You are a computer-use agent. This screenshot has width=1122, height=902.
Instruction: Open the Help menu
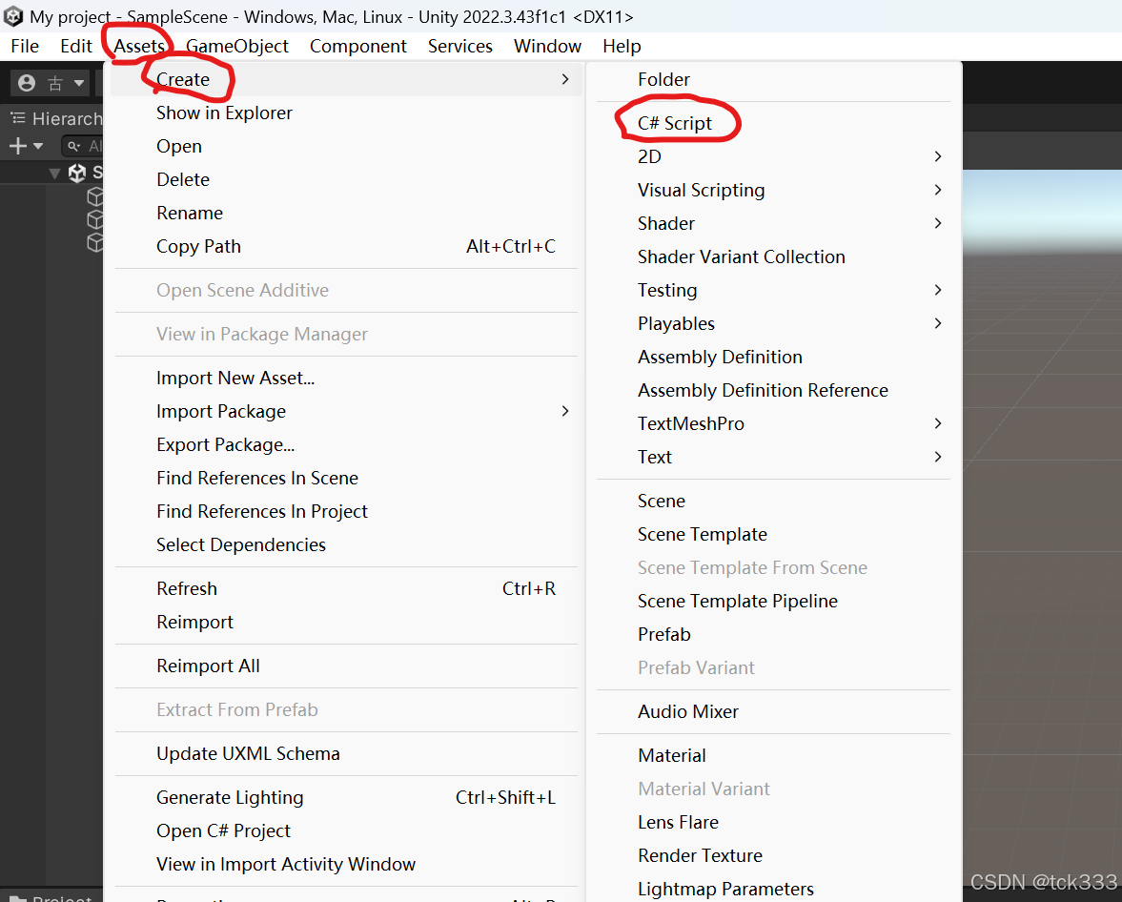click(622, 46)
